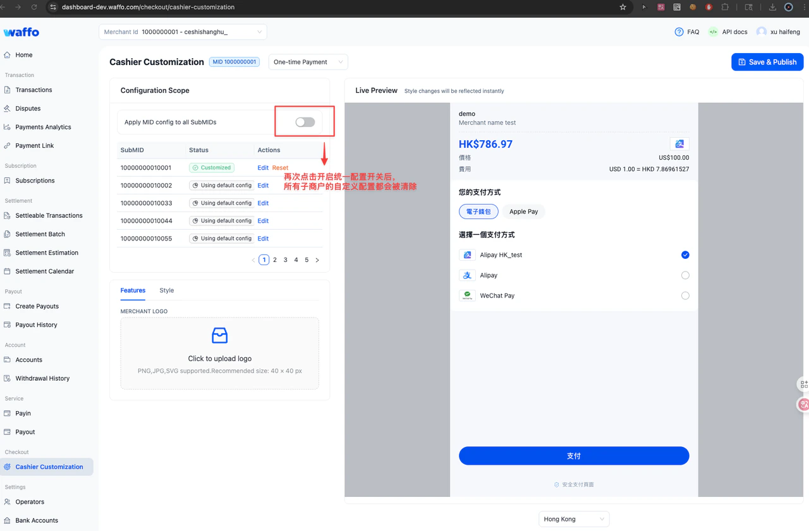The width and height of the screenshot is (809, 531).
Task: Edit SubMID 10000000010001 config
Action: click(x=263, y=168)
